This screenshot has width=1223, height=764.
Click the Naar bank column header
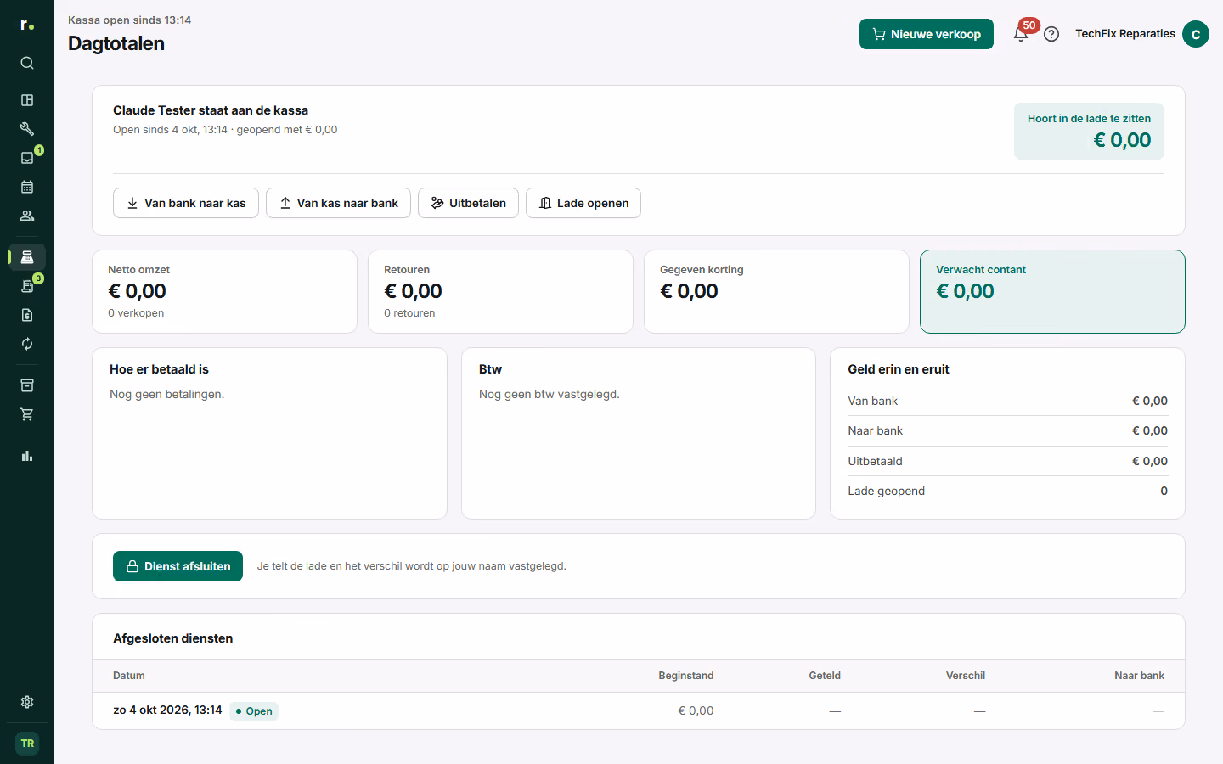1140,676
